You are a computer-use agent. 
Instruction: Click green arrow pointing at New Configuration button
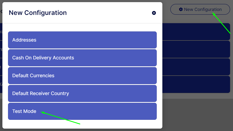[x=221, y=23]
